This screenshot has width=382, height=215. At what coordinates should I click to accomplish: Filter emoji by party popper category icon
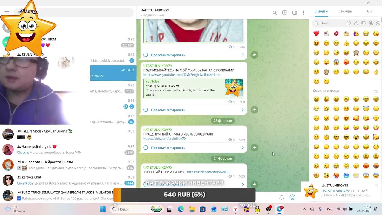tap(371, 23)
